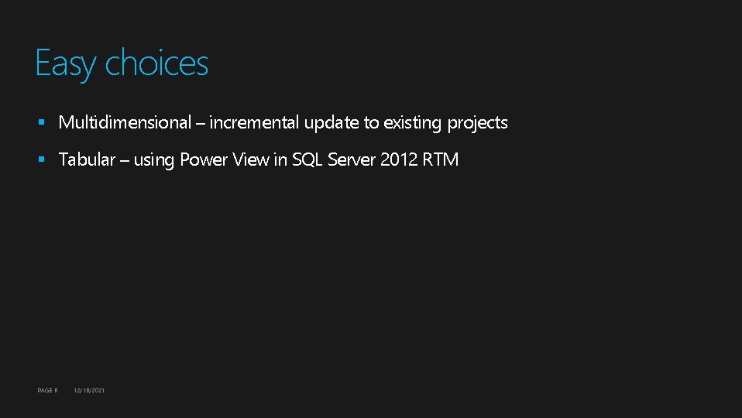Click the word 'Easy' in the title

[x=66, y=64]
